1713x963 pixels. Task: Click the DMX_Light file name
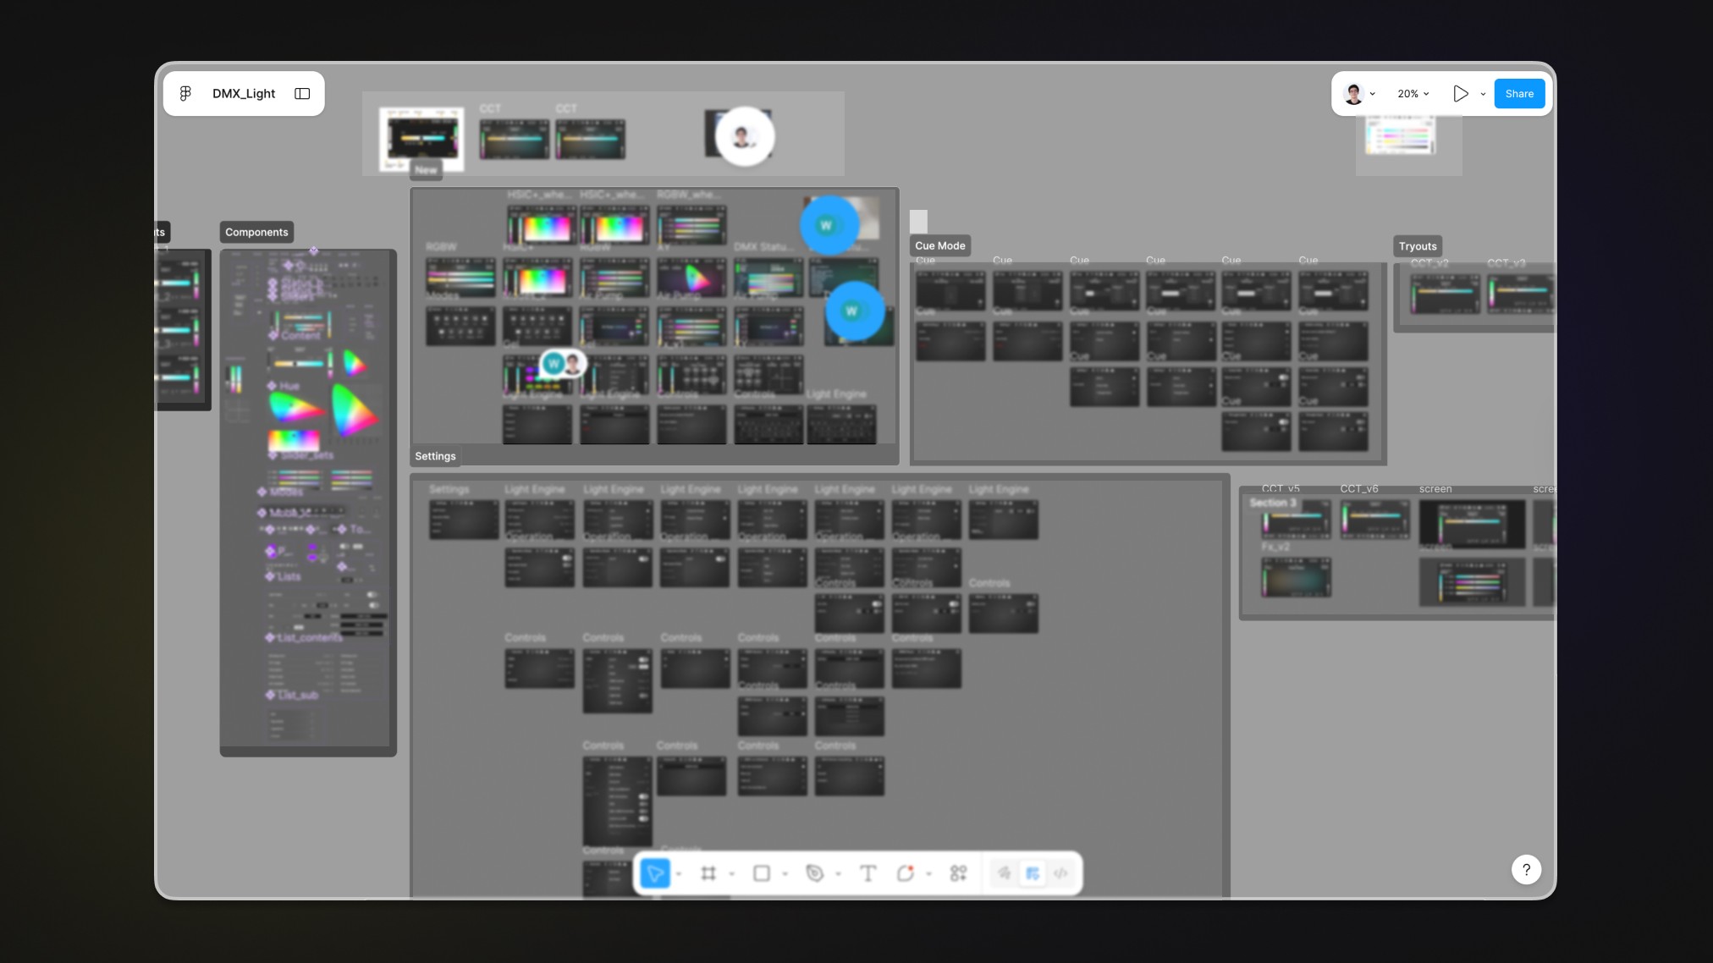coord(244,93)
